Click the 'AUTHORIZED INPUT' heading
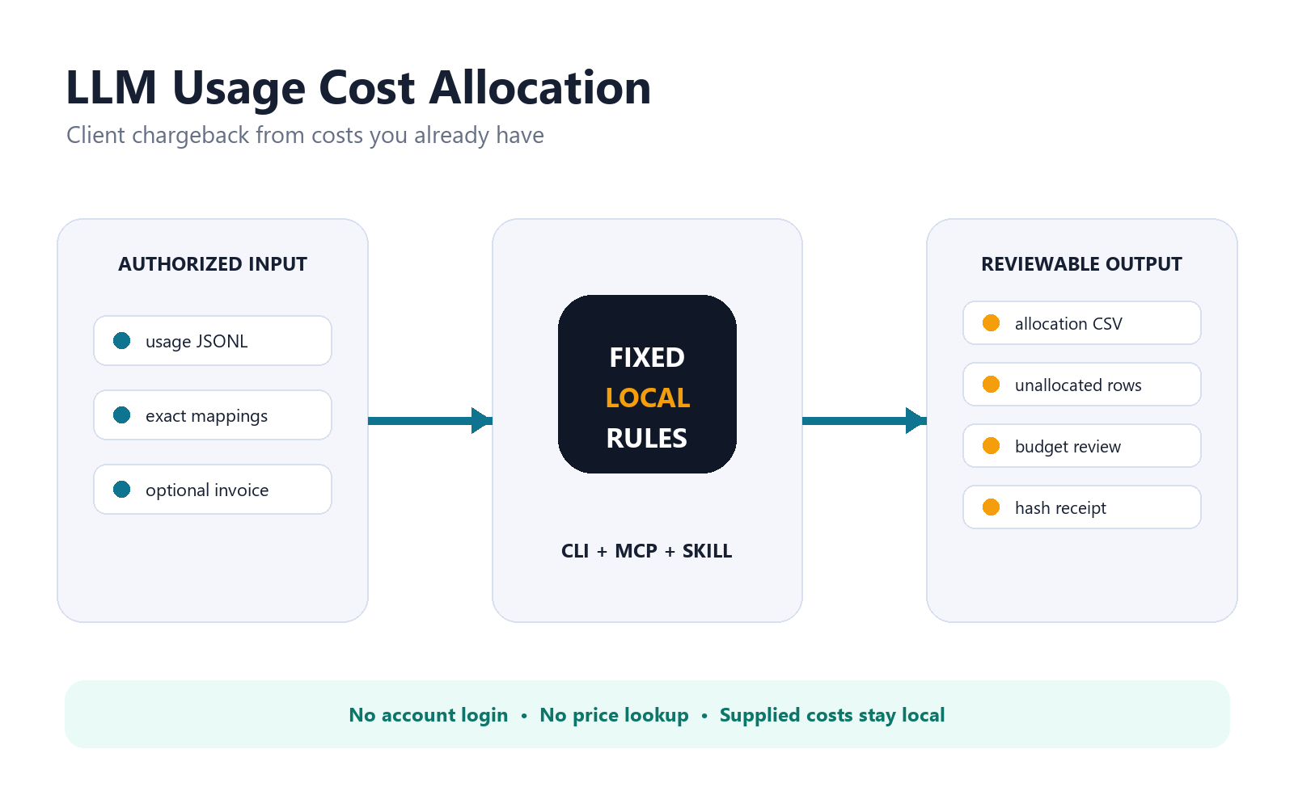This screenshot has height=808, width=1294. pyautogui.click(x=213, y=264)
